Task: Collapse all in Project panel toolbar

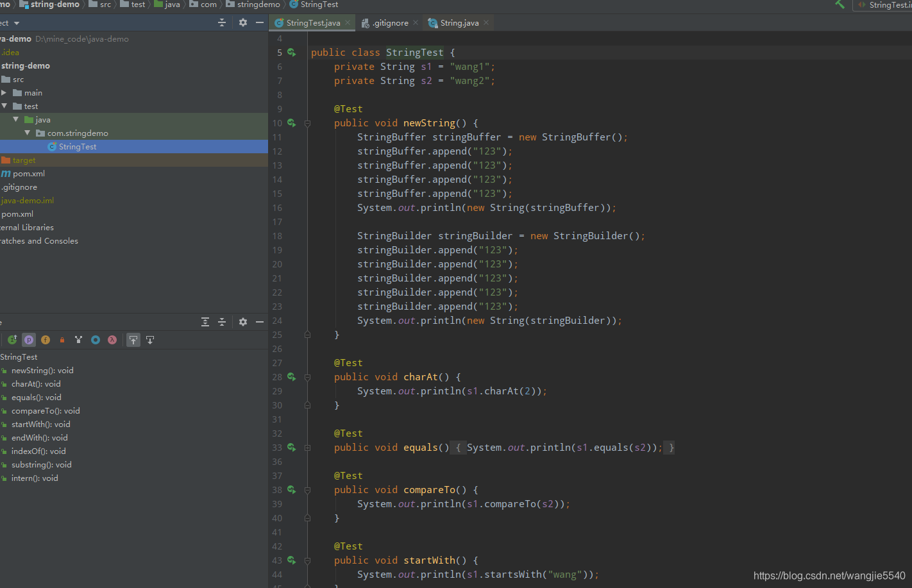Action: click(222, 22)
